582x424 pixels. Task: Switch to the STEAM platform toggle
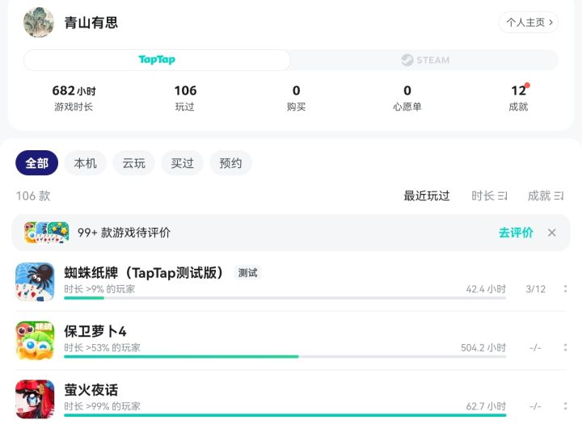click(x=425, y=60)
